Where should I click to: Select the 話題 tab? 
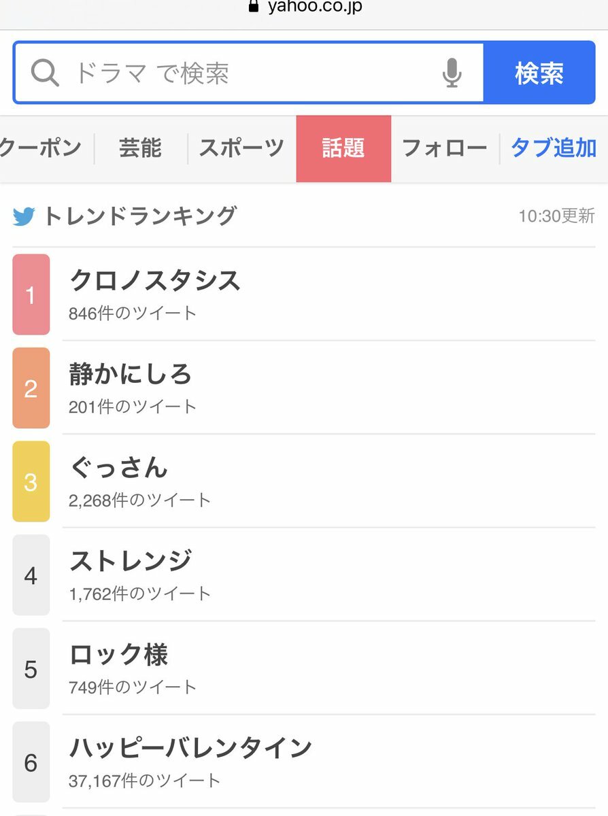coord(343,148)
